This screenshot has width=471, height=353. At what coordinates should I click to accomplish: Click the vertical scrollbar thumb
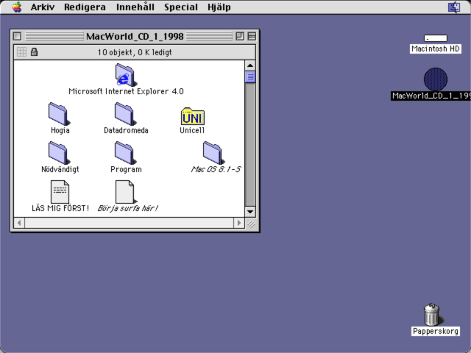(x=250, y=76)
